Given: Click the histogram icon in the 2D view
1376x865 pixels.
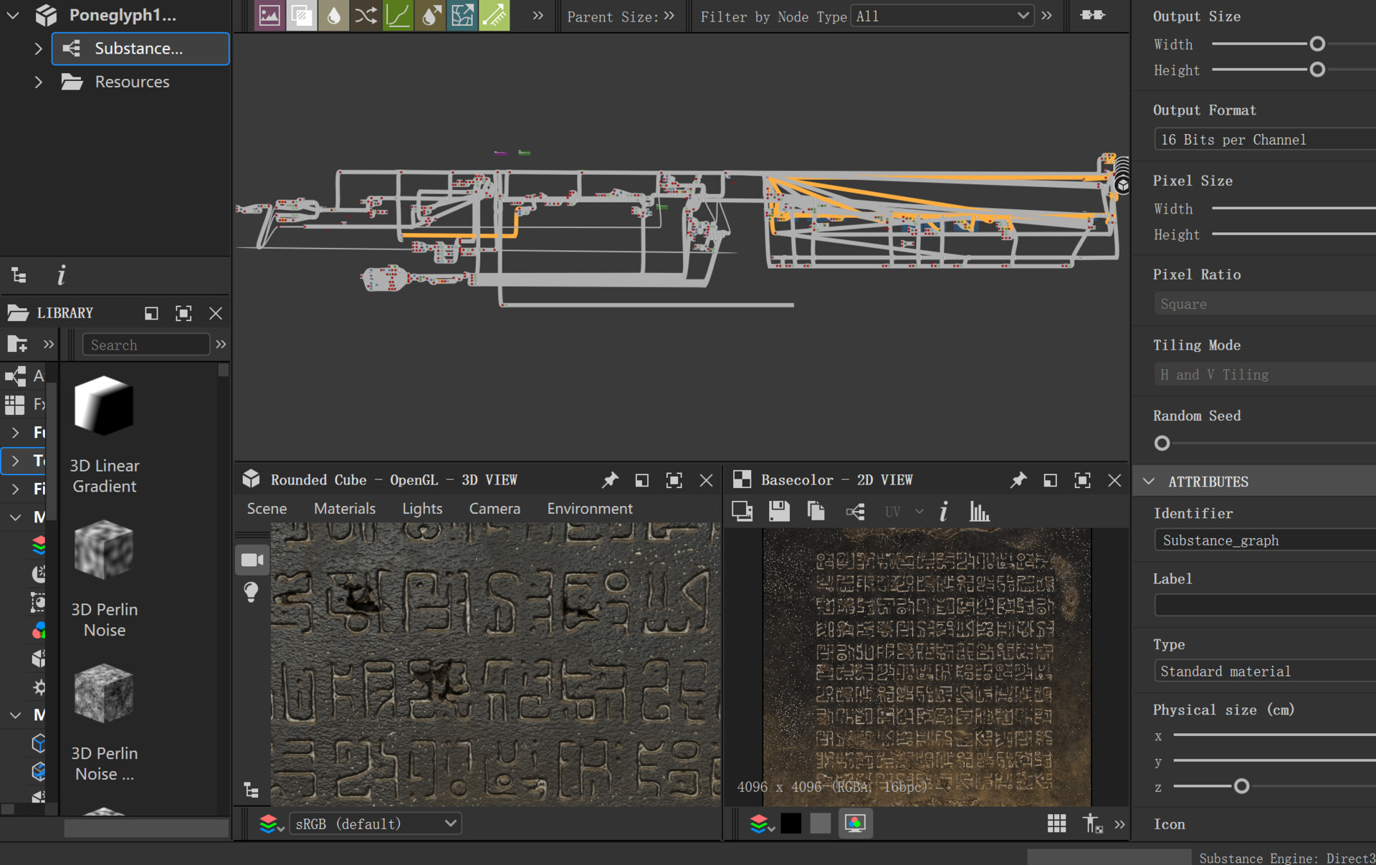Looking at the screenshot, I should (979, 512).
